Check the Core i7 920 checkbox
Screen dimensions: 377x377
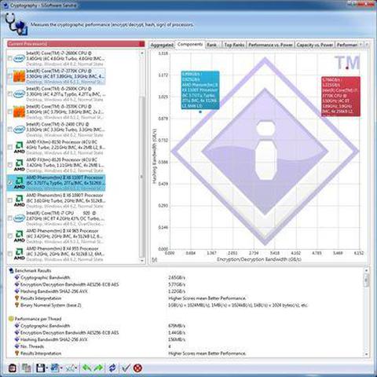(x=10, y=218)
